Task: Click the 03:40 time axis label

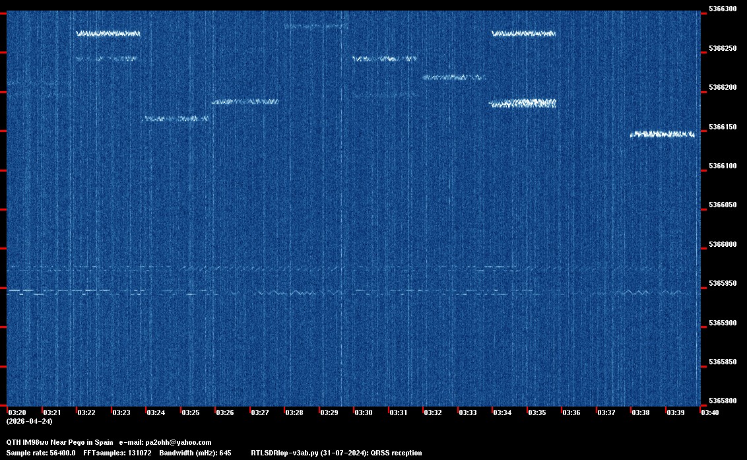Action: click(710, 412)
